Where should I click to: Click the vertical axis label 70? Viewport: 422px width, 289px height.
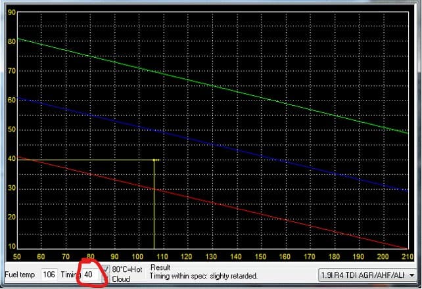click(12, 71)
